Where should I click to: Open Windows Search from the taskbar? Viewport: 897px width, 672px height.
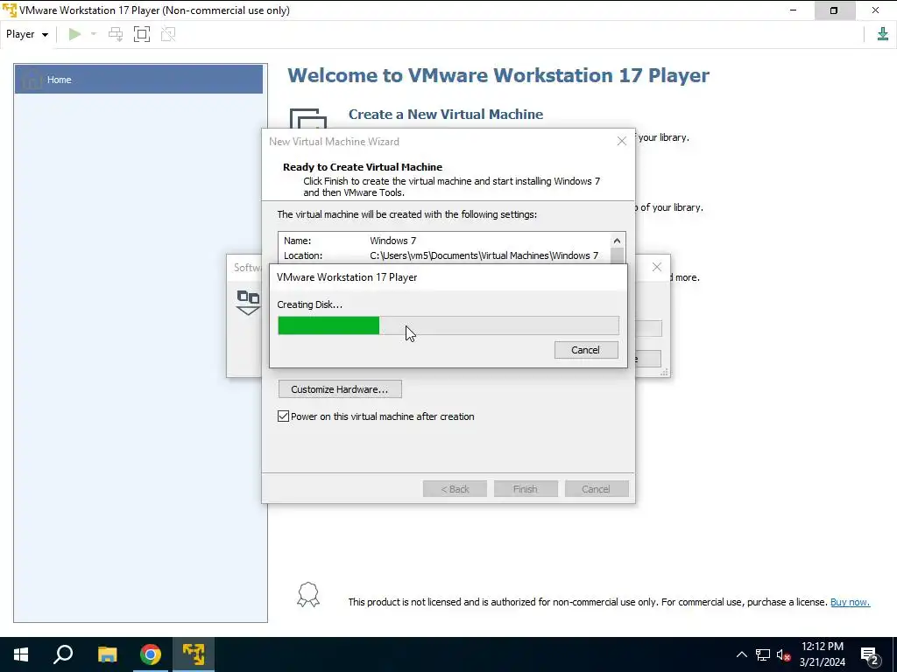(x=63, y=654)
